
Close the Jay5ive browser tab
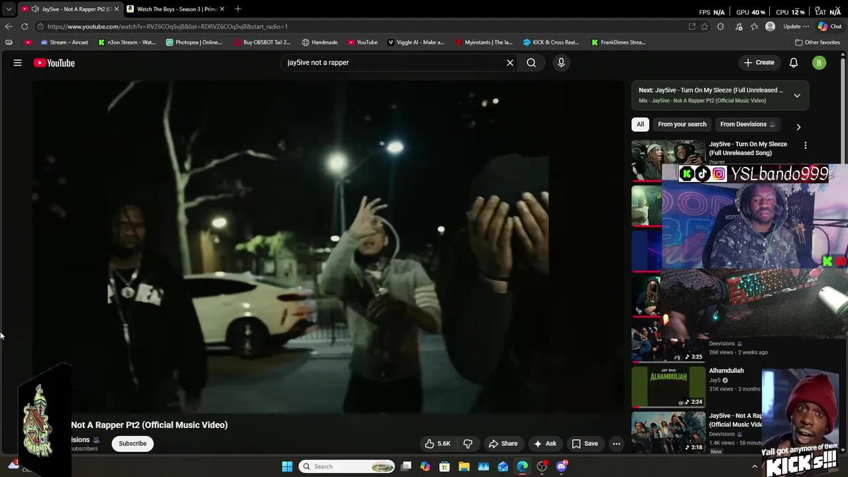[117, 9]
